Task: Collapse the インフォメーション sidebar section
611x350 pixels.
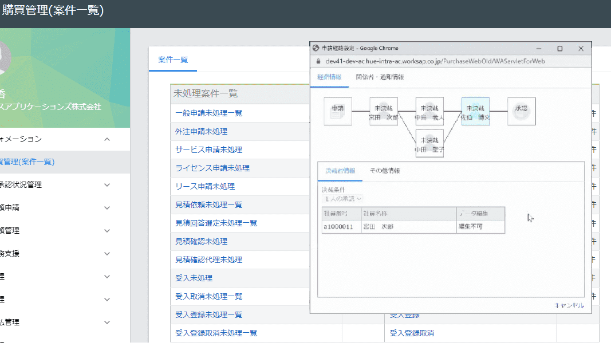Action: pyautogui.click(x=107, y=139)
